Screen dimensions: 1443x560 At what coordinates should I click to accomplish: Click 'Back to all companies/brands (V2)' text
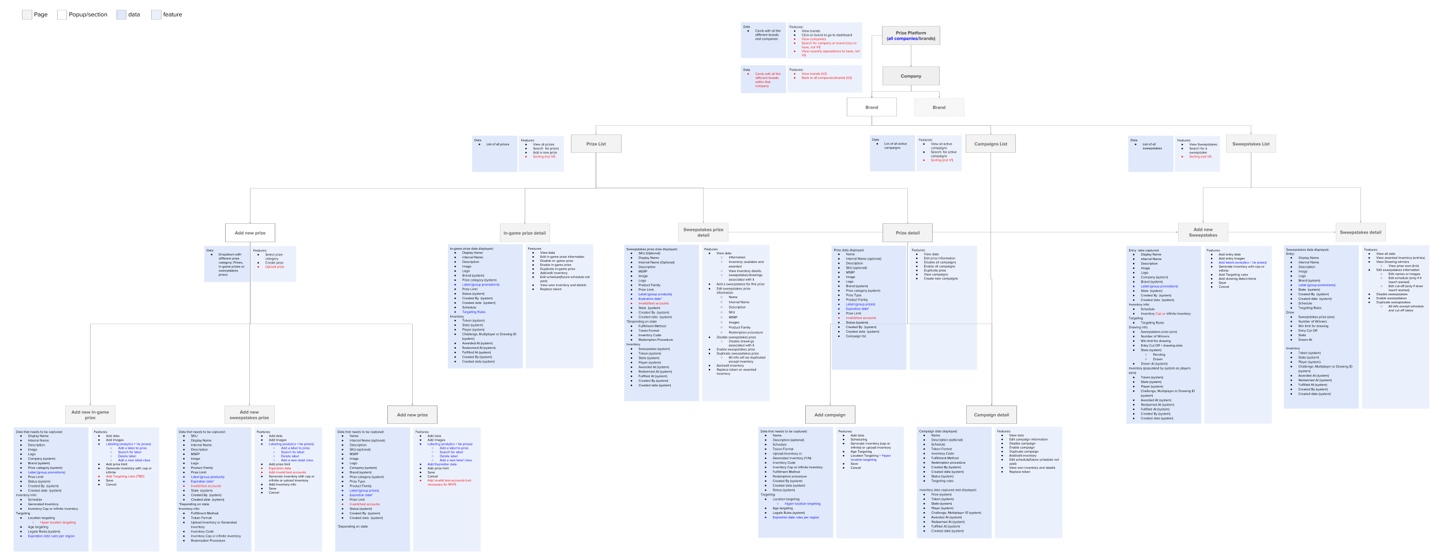point(827,78)
